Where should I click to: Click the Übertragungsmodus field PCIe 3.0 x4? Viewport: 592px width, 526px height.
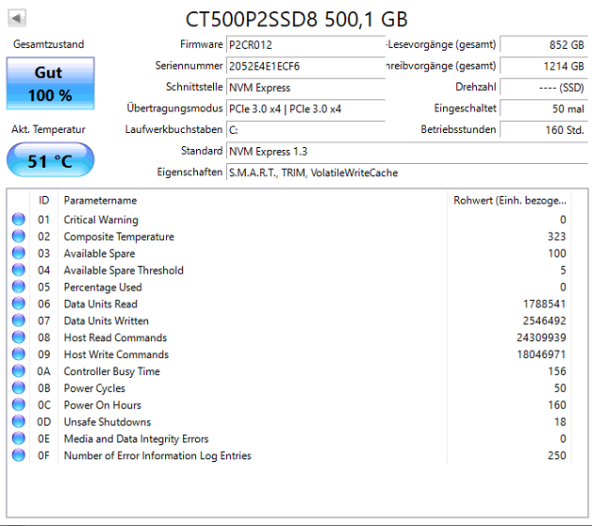tap(305, 108)
